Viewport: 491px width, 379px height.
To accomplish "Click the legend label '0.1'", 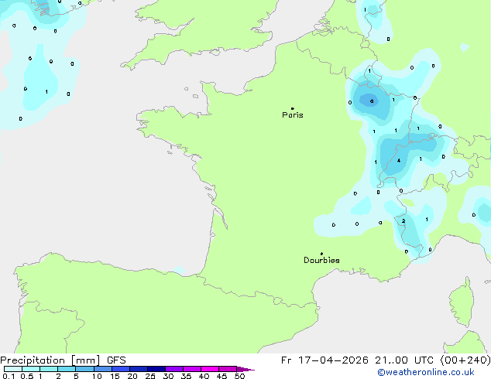I will point(9,376).
